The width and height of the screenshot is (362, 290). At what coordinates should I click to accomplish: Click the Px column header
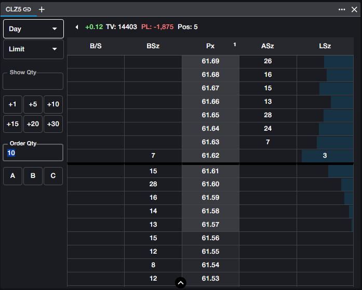pos(210,46)
